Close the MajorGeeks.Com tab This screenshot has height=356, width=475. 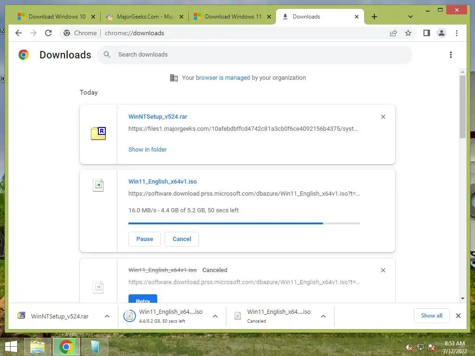click(181, 17)
